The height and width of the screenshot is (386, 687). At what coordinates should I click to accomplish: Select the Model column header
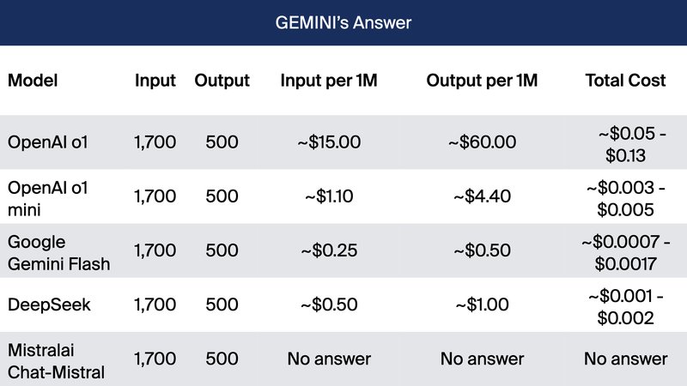coord(32,81)
